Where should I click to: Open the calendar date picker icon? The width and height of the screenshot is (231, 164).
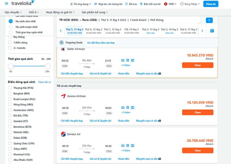[x=212, y=31]
